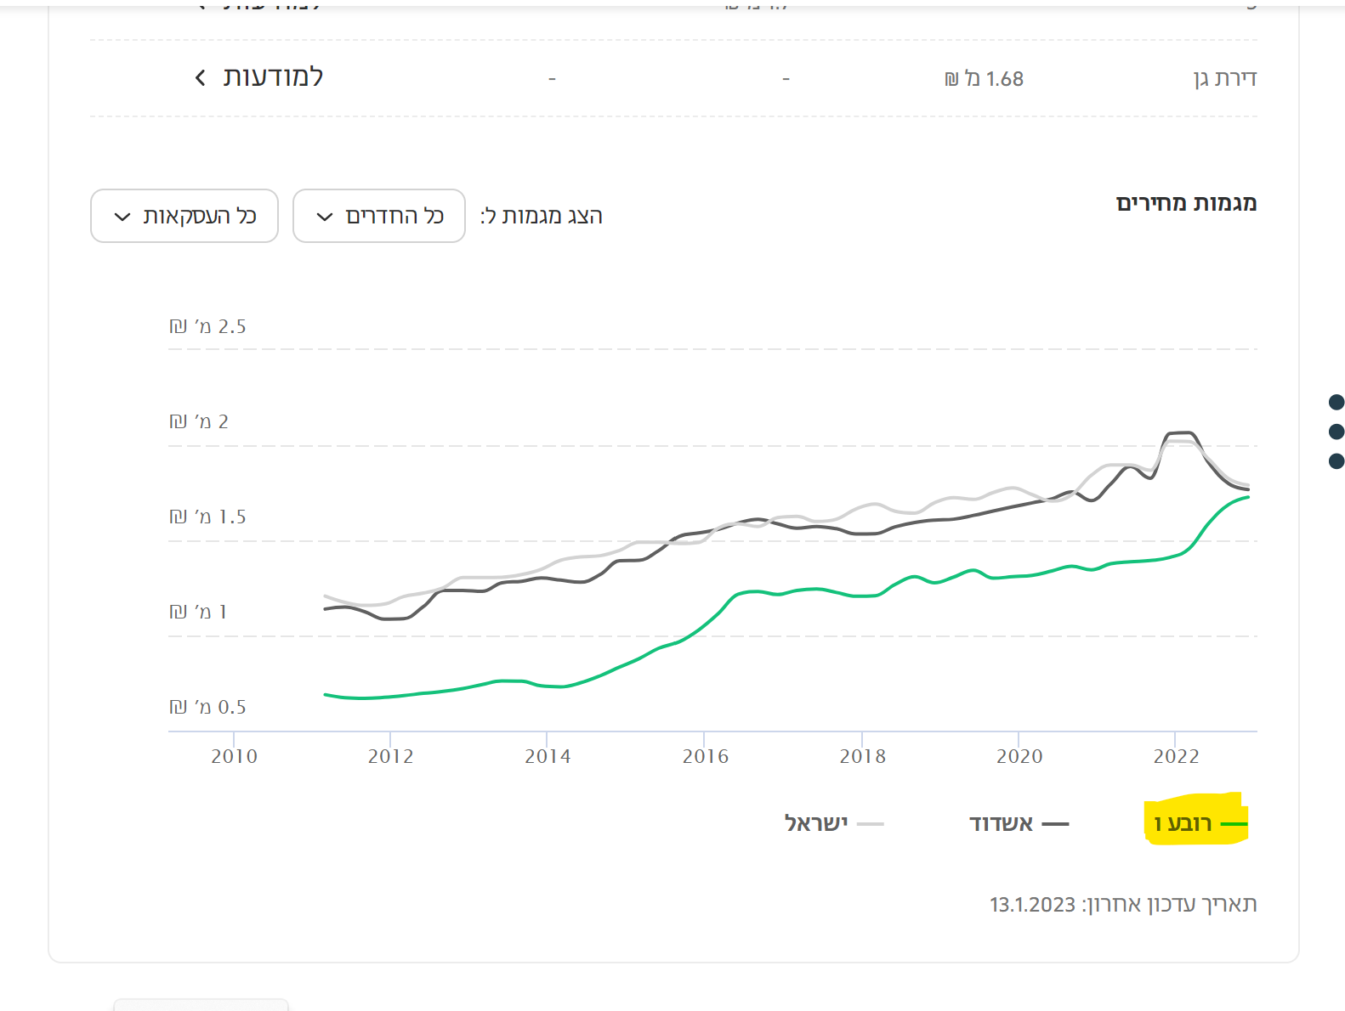
Task: Open the למודעות listings link
Action: (x=272, y=77)
